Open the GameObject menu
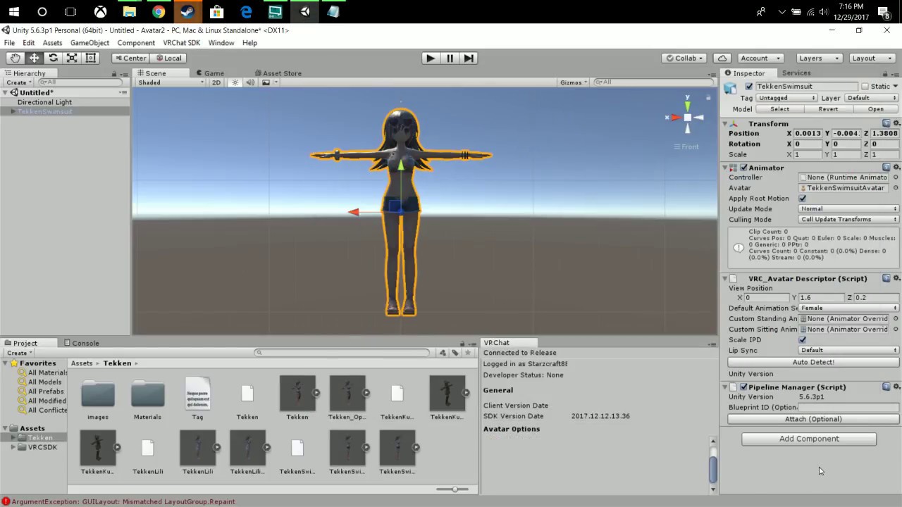 click(89, 43)
